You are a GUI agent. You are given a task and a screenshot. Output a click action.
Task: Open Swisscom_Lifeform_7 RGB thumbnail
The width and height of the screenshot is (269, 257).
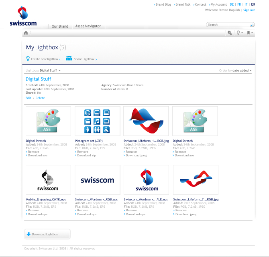pos(196,180)
